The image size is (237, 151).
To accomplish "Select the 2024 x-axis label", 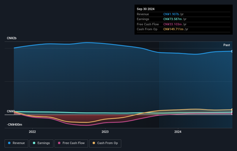I will pos(178,132).
